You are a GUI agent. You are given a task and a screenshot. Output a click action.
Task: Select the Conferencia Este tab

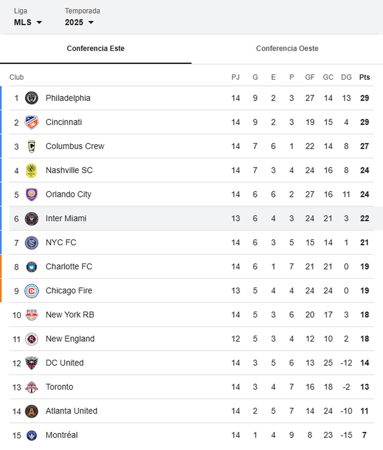95,48
